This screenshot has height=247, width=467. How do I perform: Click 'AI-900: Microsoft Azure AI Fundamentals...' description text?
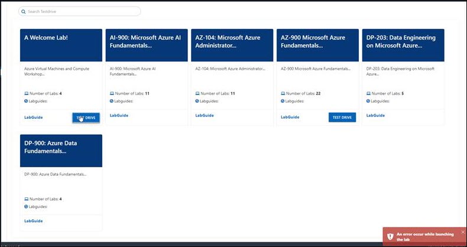click(133, 71)
